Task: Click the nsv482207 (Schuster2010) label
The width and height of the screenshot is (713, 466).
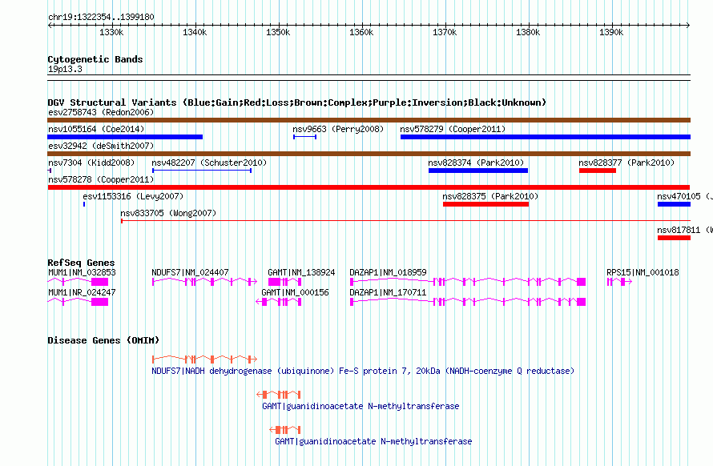Action: pyautogui.click(x=209, y=163)
